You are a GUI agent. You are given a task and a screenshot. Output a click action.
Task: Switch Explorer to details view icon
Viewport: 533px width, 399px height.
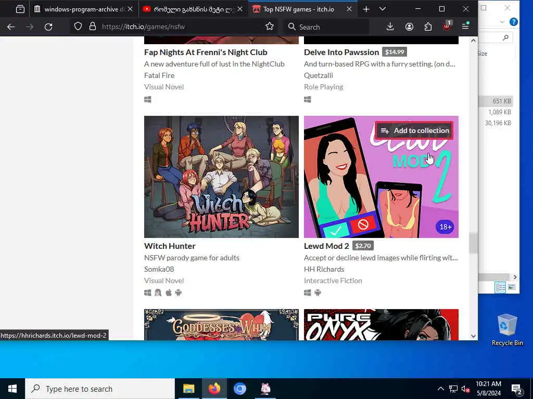500,288
